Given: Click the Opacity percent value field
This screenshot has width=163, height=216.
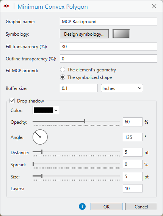Looking at the screenshot, I should pos(133,122).
